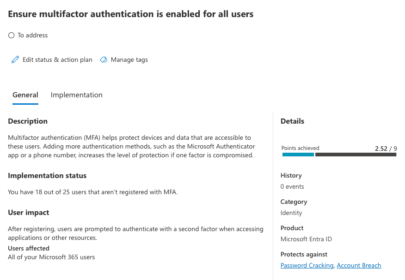Viewport: 405px width, 280px height.
Task: Click the user impact paragraph about second factor
Action: click(x=135, y=233)
